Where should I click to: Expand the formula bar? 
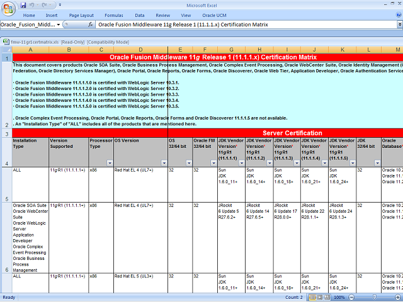(x=399, y=25)
